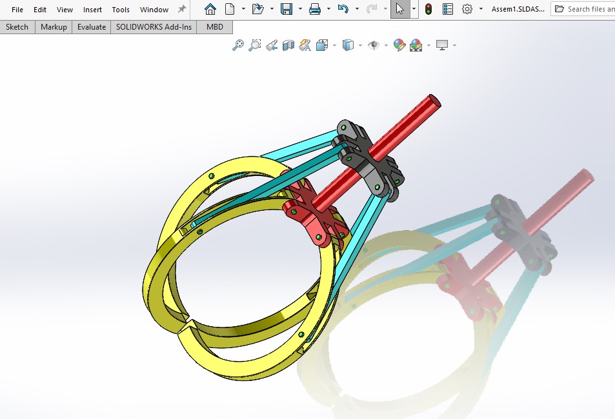615x419 pixels.
Task: Expand the Options gear dropdown arrow
Action: 481,9
